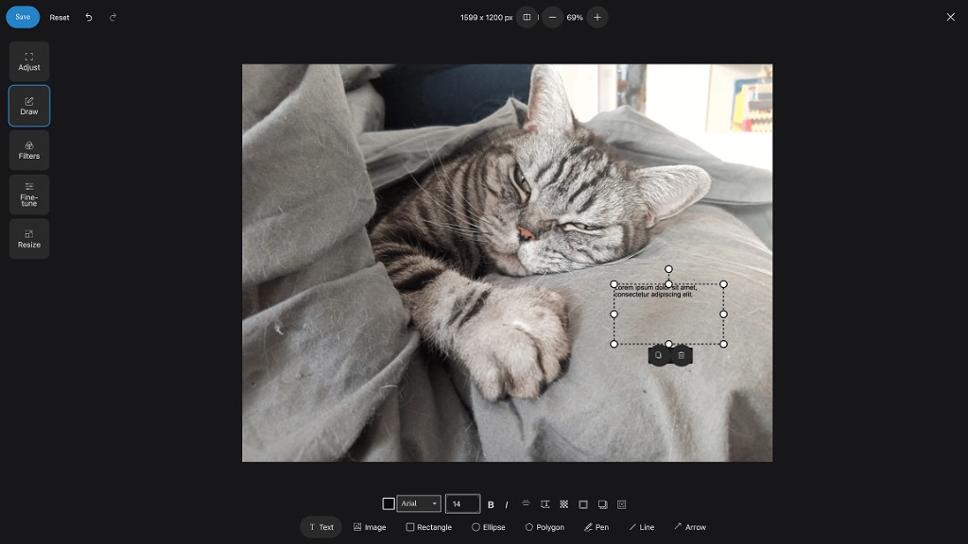Open the 69% zoom level menu

point(575,17)
